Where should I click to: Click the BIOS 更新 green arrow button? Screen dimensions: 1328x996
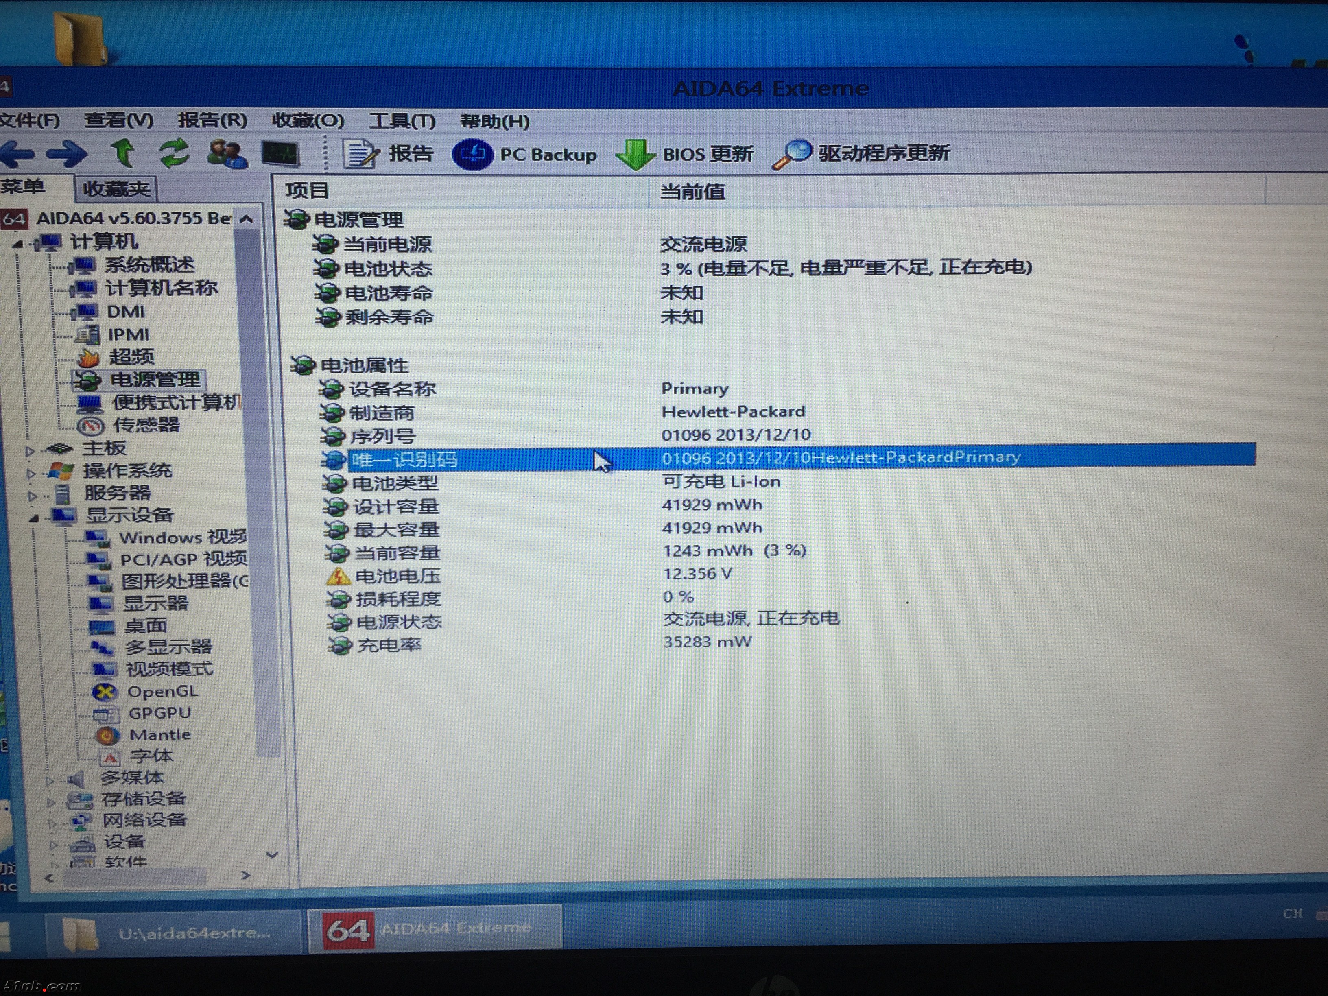[684, 154]
